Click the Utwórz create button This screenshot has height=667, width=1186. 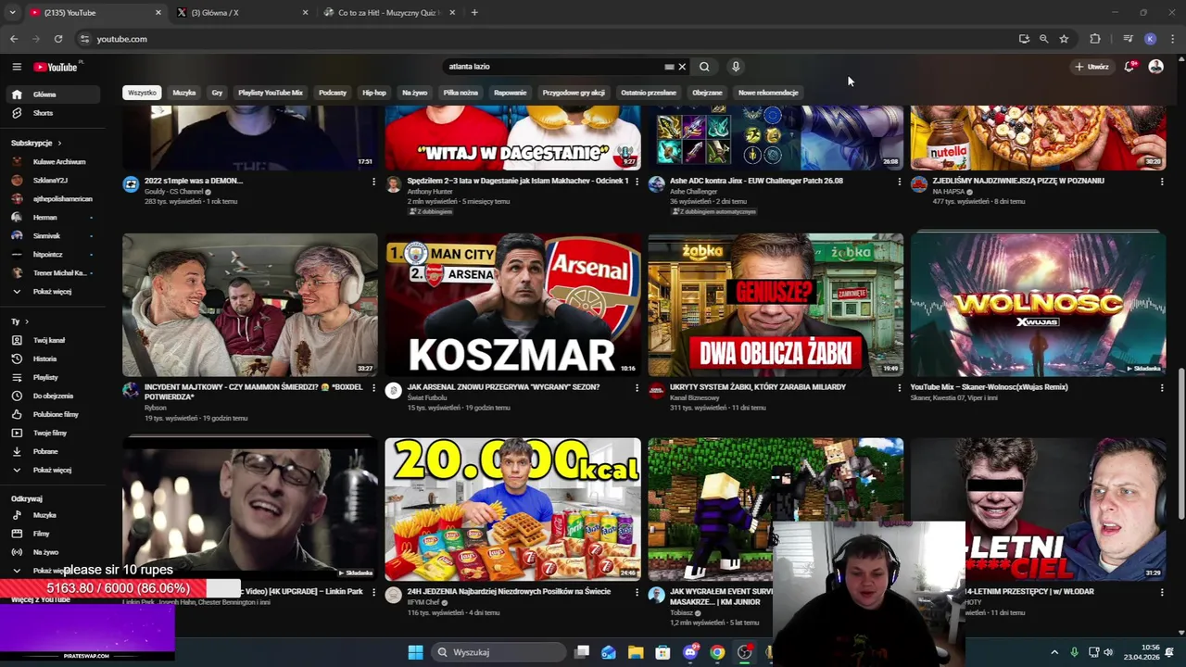coord(1091,67)
